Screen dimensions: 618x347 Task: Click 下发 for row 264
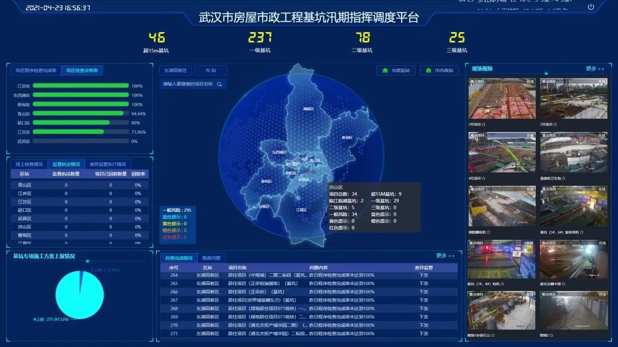pyautogui.click(x=423, y=275)
